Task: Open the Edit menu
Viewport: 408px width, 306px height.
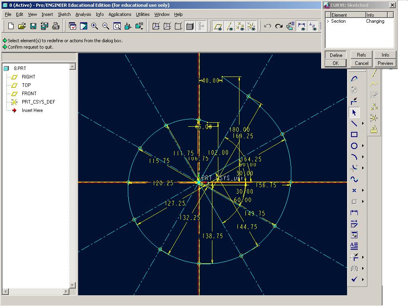Action: pos(20,14)
